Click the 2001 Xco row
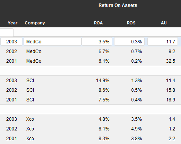 tap(90, 139)
